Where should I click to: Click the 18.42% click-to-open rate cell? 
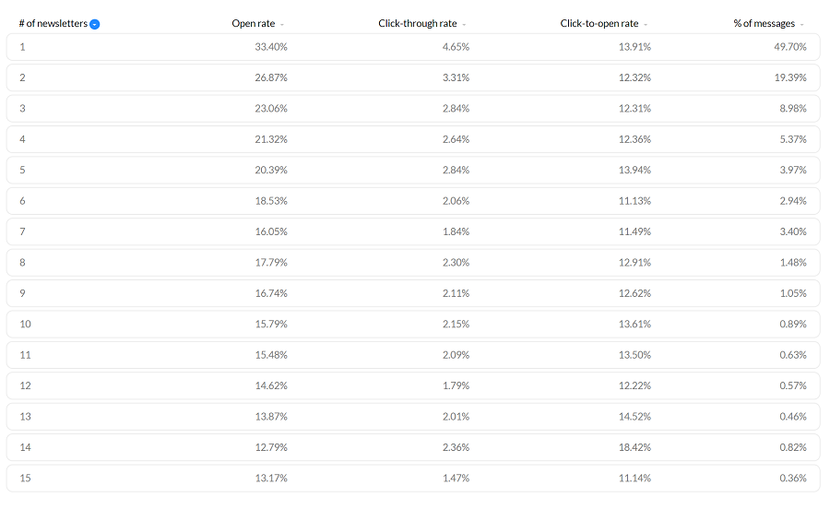click(634, 447)
